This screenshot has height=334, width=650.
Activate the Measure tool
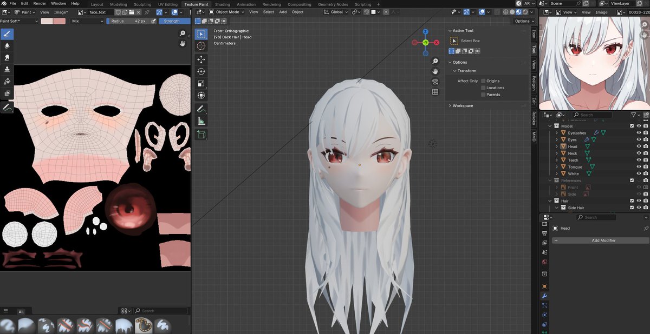point(201,121)
